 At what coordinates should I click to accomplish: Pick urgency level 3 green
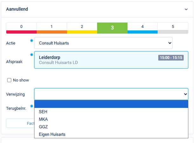pyautogui.click(x=112, y=28)
